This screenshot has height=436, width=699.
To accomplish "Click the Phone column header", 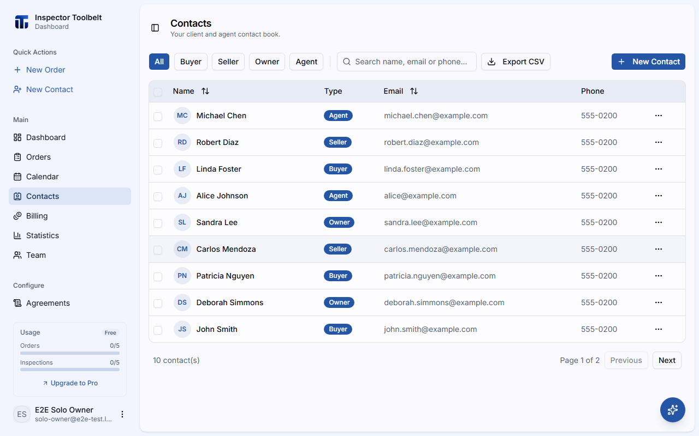I will (593, 91).
